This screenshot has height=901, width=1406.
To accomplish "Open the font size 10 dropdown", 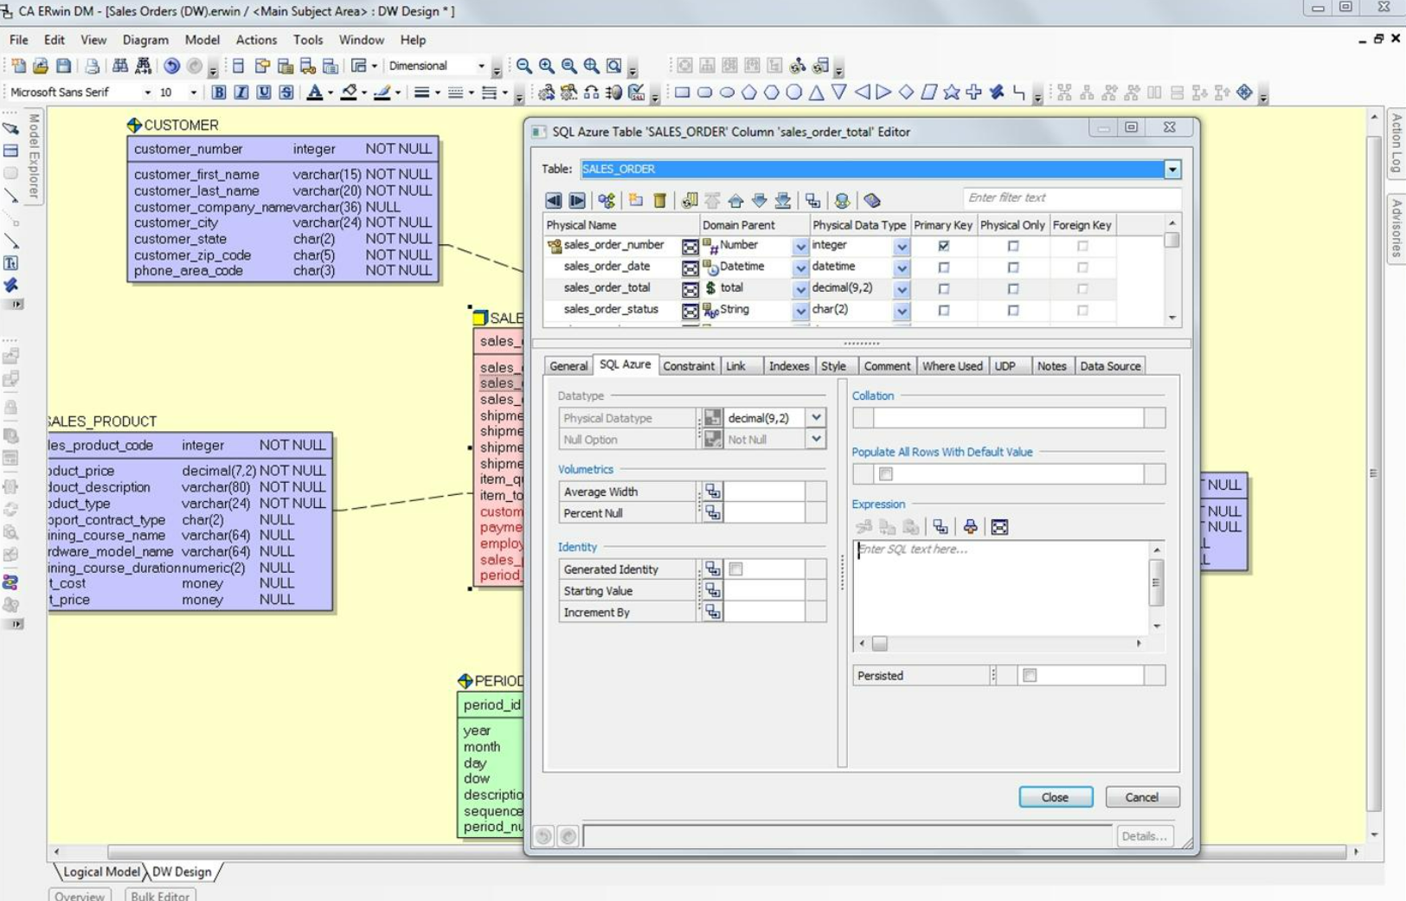I will pyautogui.click(x=193, y=92).
